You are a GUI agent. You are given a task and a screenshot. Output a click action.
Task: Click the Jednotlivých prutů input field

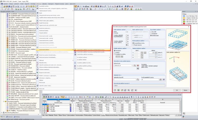pos(125,79)
